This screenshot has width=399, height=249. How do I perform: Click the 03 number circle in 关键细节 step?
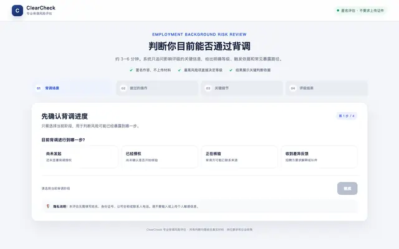click(208, 88)
